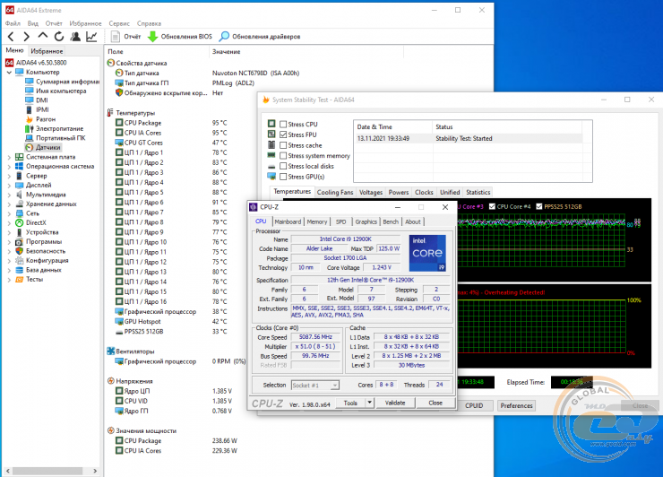Expand the Системная плата node
This screenshot has width=663, height=477.
tap(9, 157)
